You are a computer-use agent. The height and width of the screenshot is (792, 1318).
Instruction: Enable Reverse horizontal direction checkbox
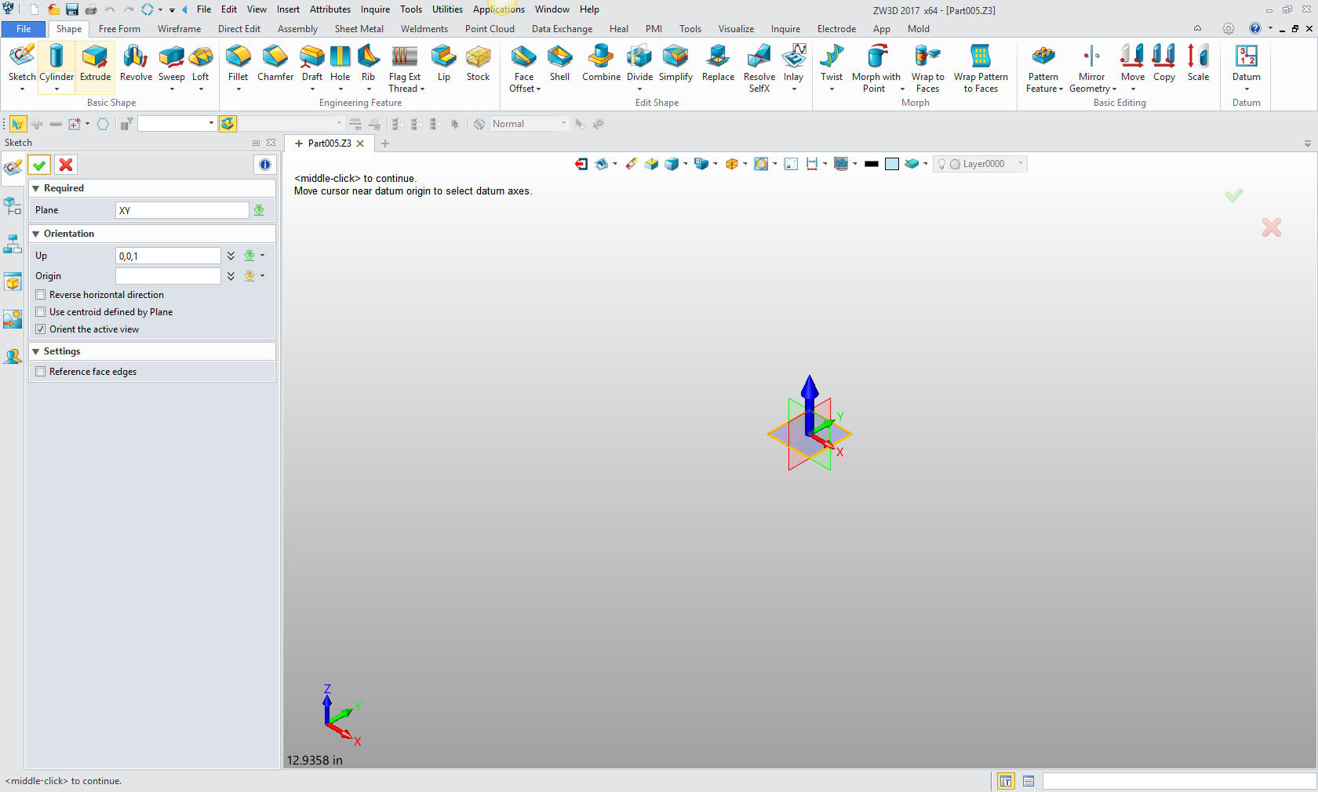click(x=41, y=295)
